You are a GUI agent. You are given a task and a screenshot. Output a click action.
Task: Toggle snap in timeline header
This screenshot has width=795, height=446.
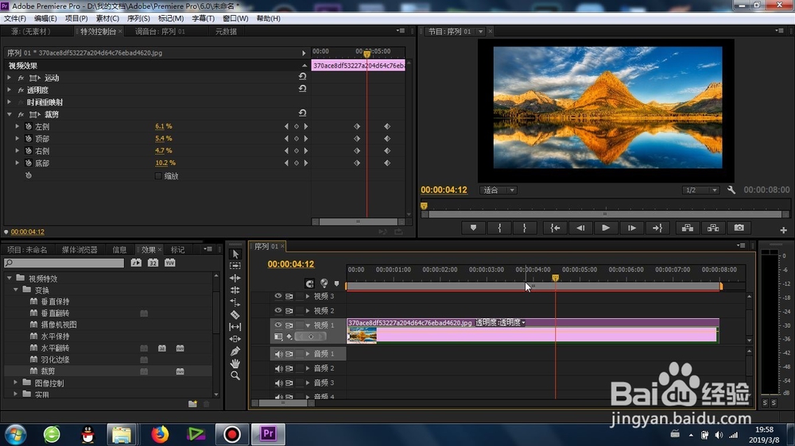[309, 283]
